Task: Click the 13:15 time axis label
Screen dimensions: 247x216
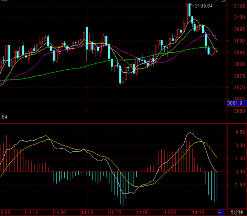Action: click(x=32, y=213)
